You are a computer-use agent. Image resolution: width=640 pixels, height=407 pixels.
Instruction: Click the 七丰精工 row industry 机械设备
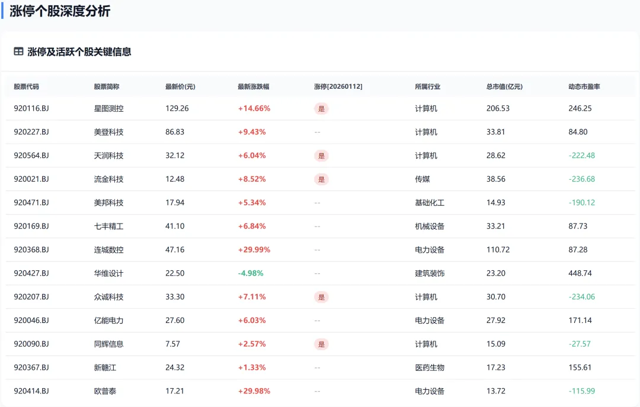430,226
